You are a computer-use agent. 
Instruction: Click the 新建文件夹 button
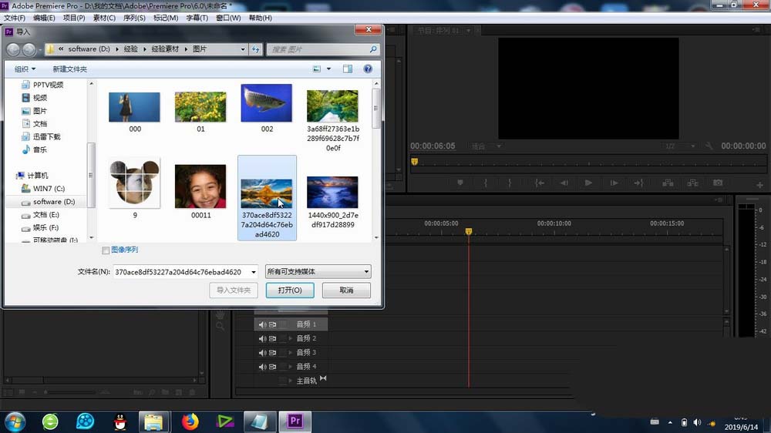69,69
